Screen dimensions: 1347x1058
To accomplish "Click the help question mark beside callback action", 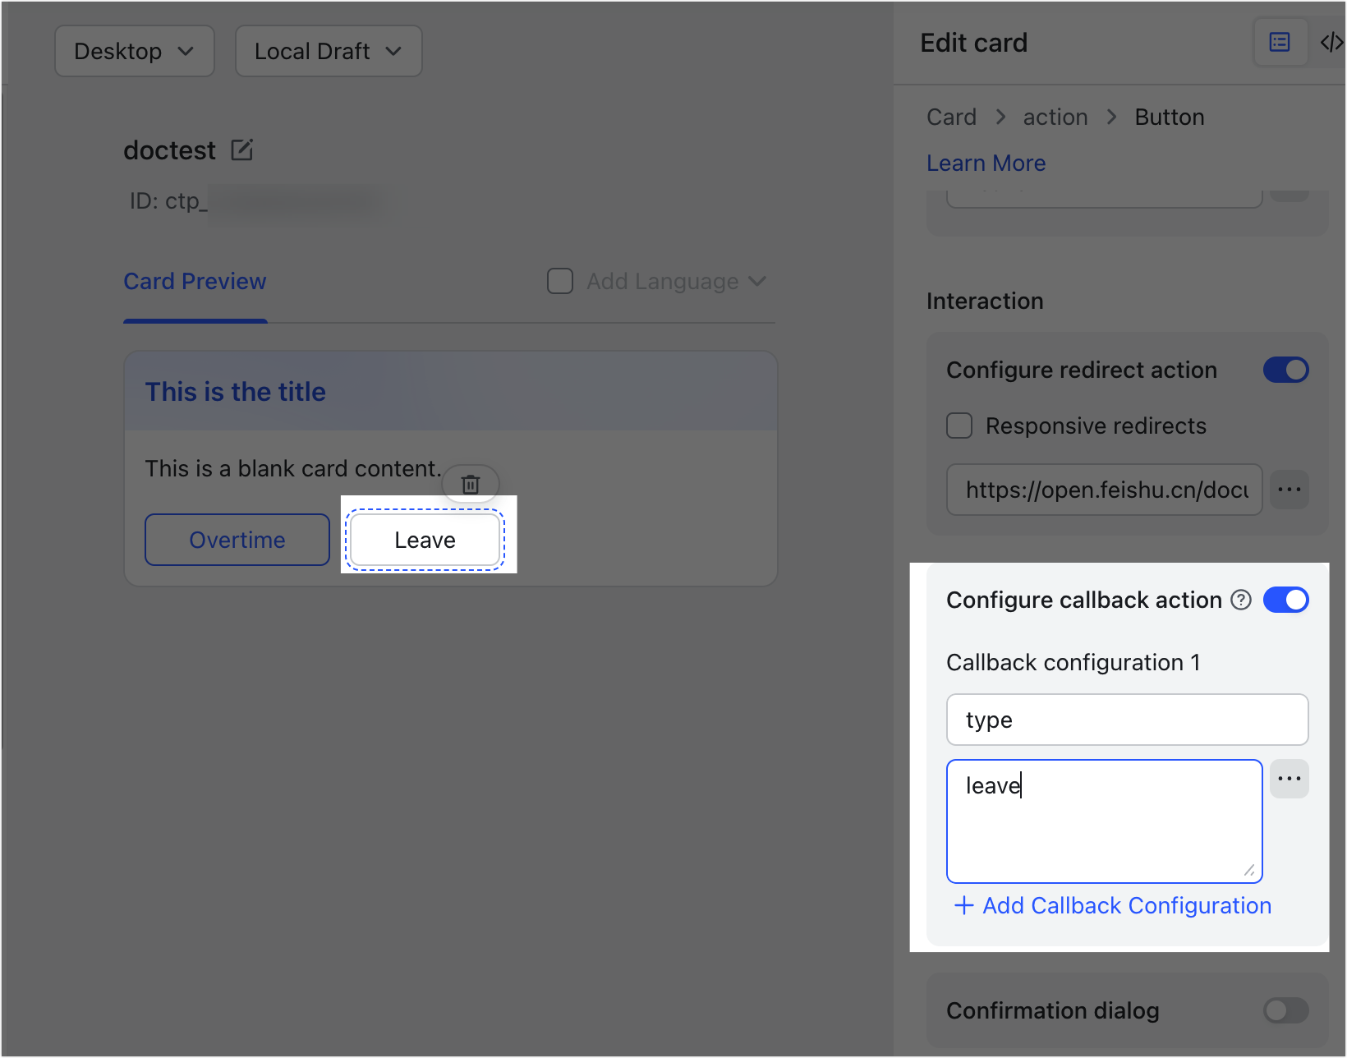I will coord(1241,600).
